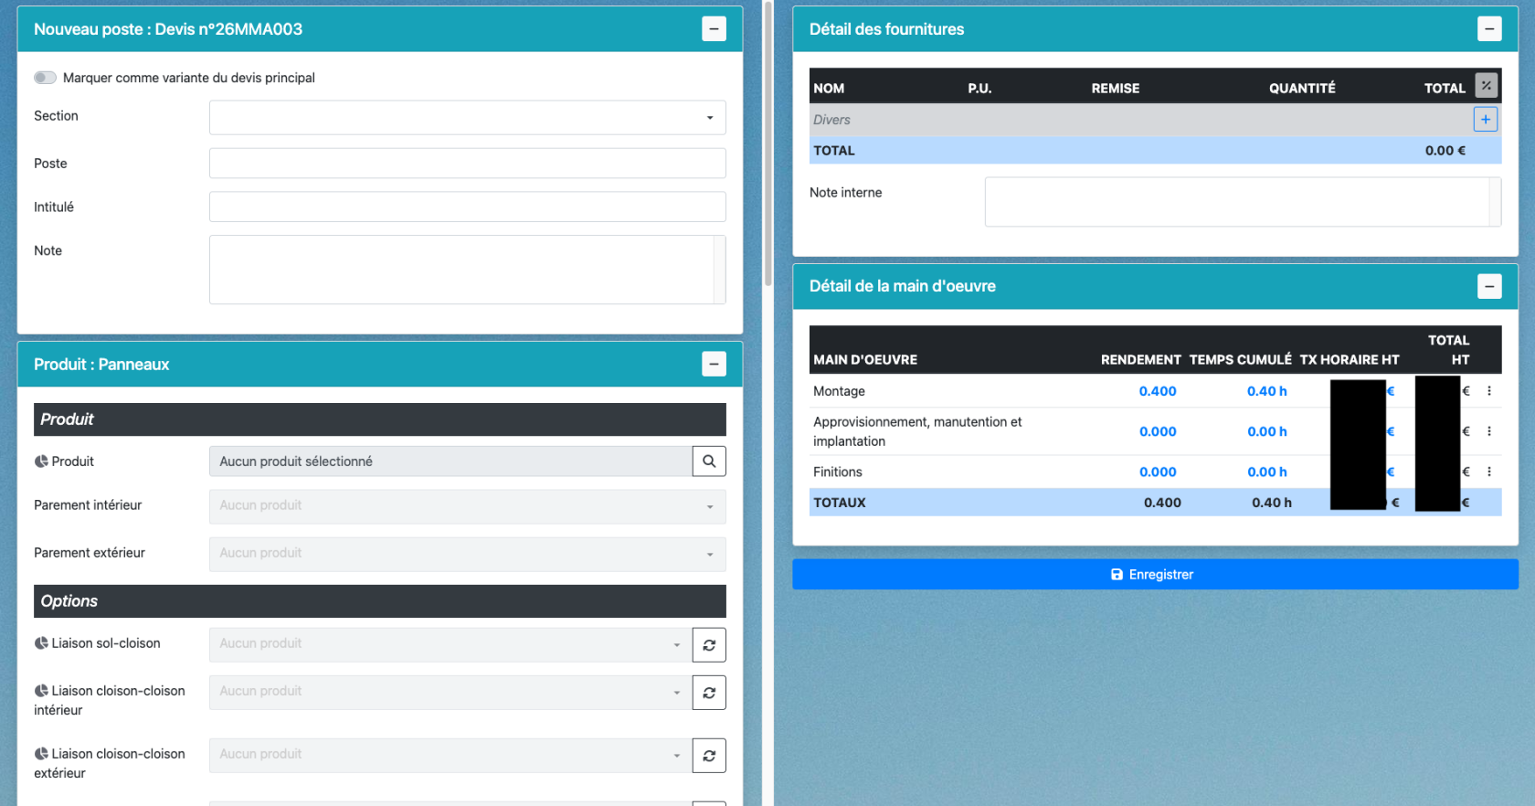Collapse the Produit : Panneaux panel
Screen dimensions: 1535x806
[x=714, y=364]
